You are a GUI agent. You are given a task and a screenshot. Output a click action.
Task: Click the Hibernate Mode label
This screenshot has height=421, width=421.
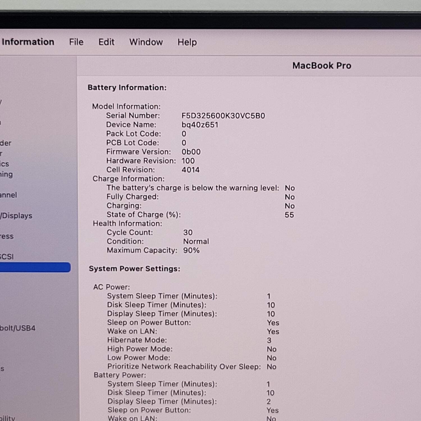(137, 340)
